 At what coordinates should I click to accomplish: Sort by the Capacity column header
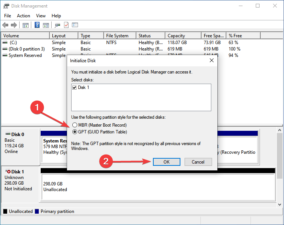click(183, 36)
